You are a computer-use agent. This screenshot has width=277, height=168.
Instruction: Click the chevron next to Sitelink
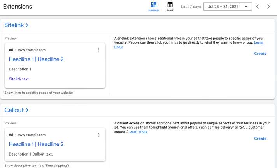[x=27, y=25]
